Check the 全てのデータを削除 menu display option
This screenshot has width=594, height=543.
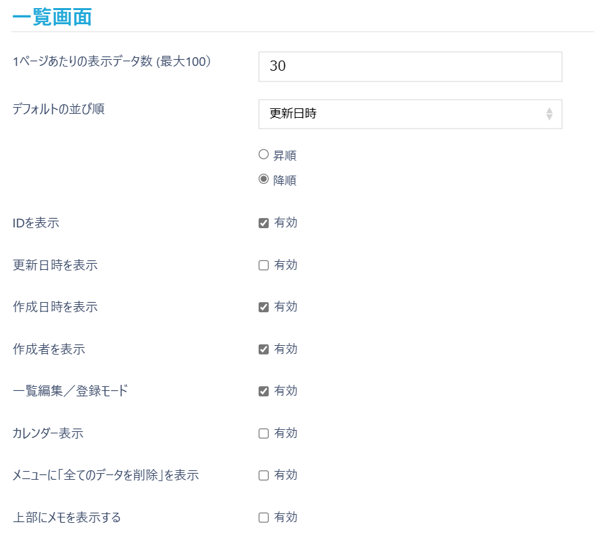pyautogui.click(x=264, y=475)
